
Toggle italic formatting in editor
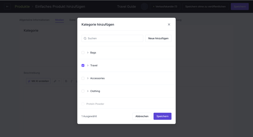click(71, 81)
